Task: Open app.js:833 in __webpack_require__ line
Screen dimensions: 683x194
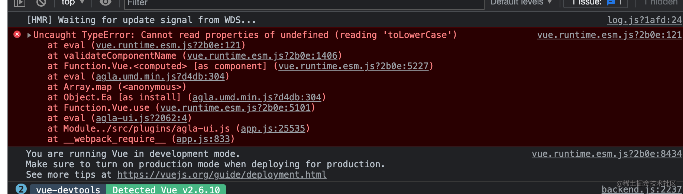Action: [203, 139]
